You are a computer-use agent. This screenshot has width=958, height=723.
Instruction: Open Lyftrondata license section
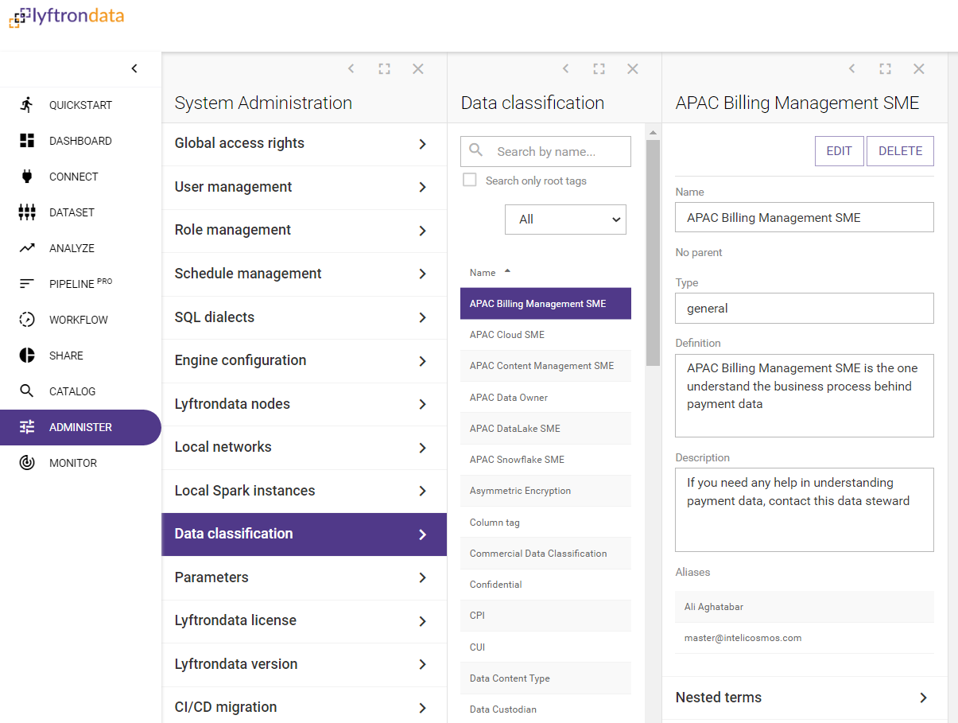point(304,620)
